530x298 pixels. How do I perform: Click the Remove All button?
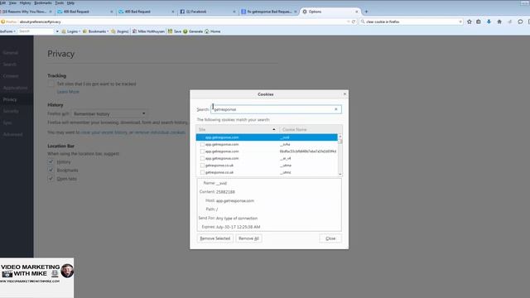pyautogui.click(x=248, y=238)
